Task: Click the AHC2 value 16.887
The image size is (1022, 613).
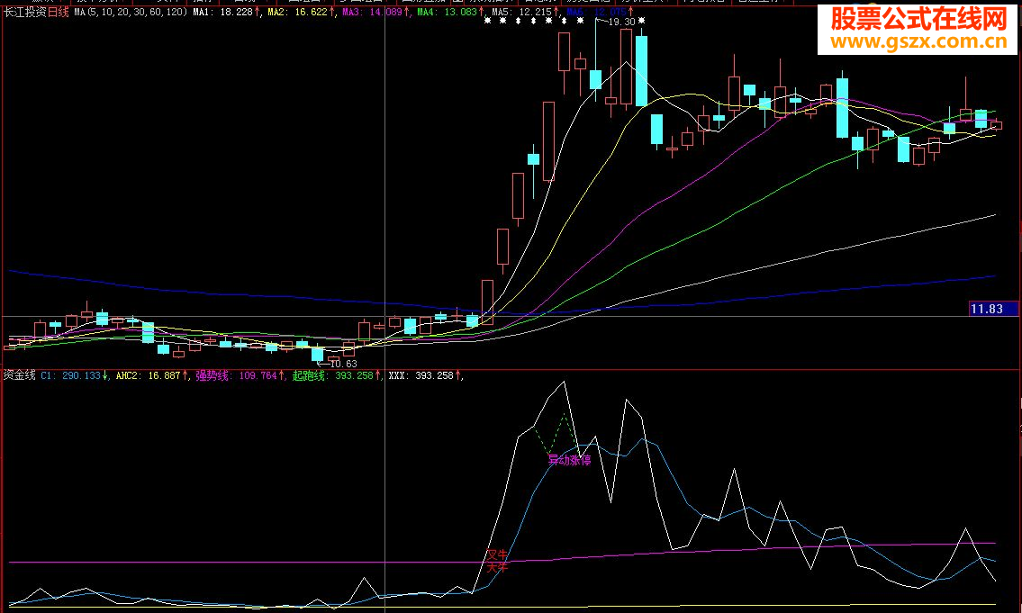Action: pyautogui.click(x=164, y=375)
